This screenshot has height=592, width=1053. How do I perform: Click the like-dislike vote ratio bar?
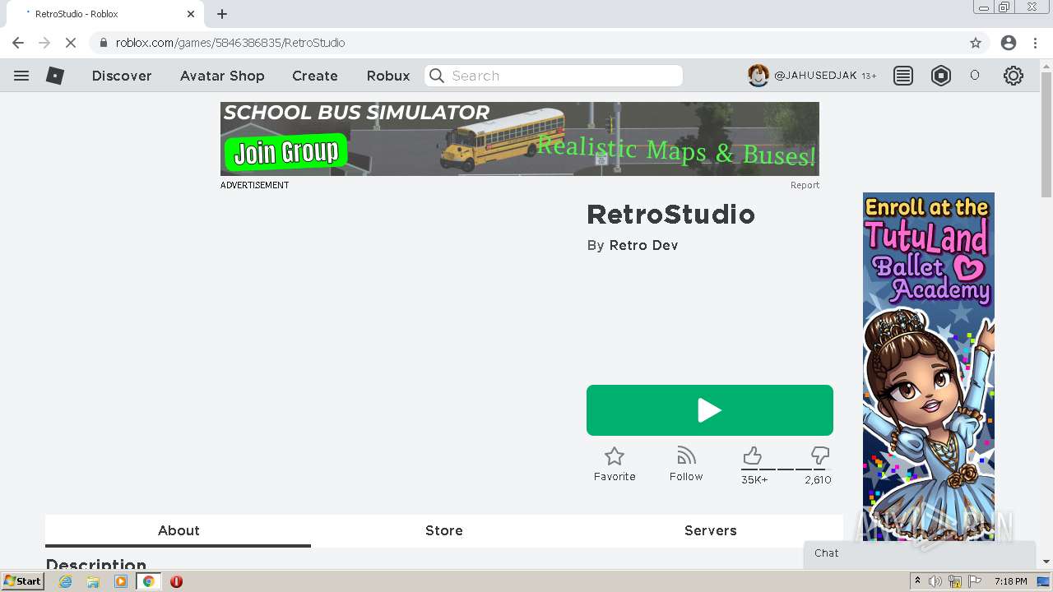786,469
